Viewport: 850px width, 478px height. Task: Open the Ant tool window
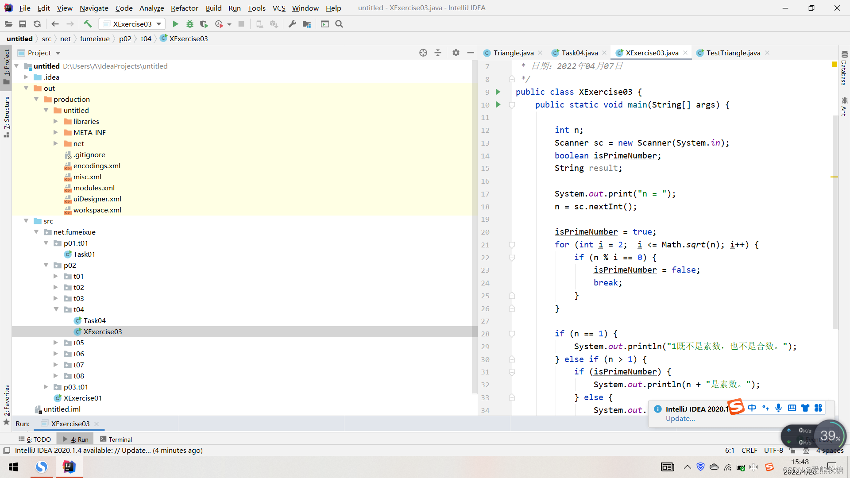(844, 107)
